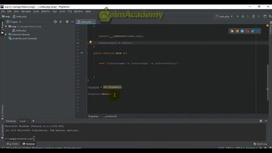
Task: Open the TODO tool window tab
Action: (x=12, y=144)
